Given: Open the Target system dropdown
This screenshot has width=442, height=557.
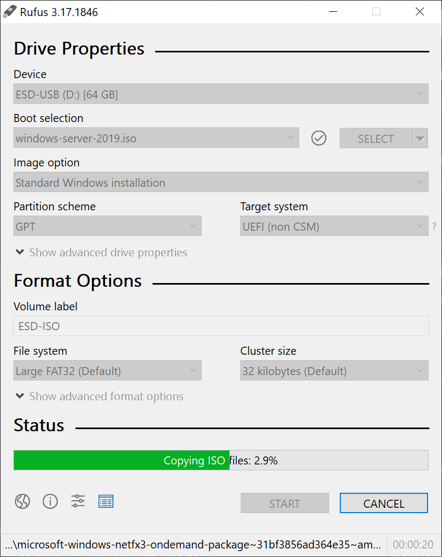Looking at the screenshot, I should 334,226.
